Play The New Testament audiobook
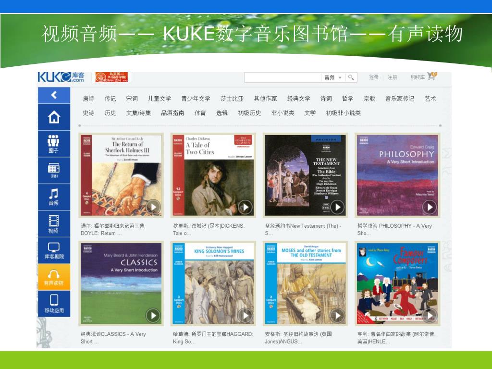This screenshot has width=492, height=369. click(337, 207)
